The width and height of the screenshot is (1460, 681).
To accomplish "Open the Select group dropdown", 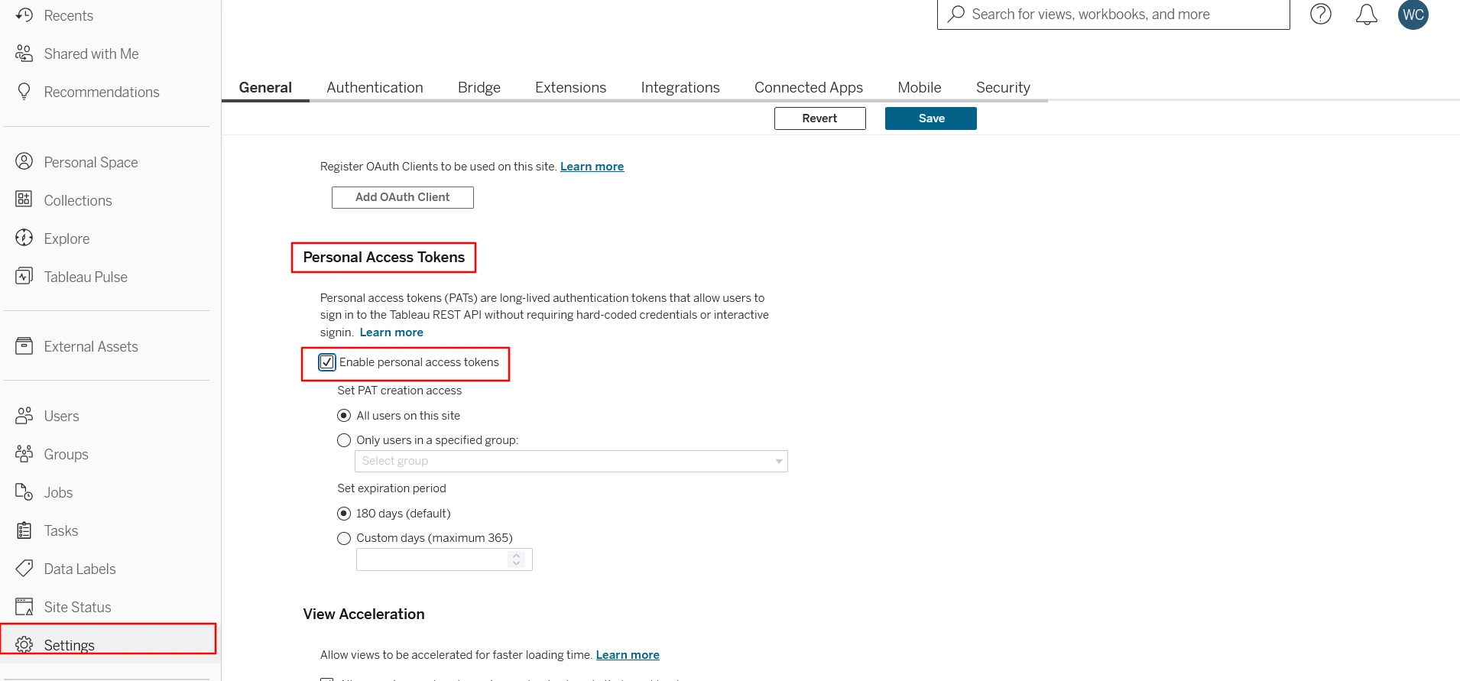I will pyautogui.click(x=571, y=461).
